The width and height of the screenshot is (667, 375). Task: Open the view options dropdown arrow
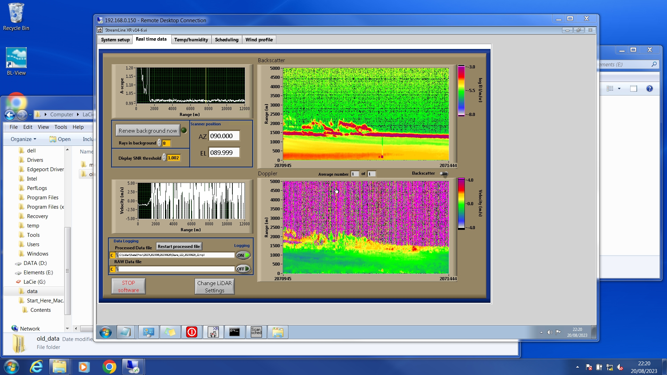point(619,89)
